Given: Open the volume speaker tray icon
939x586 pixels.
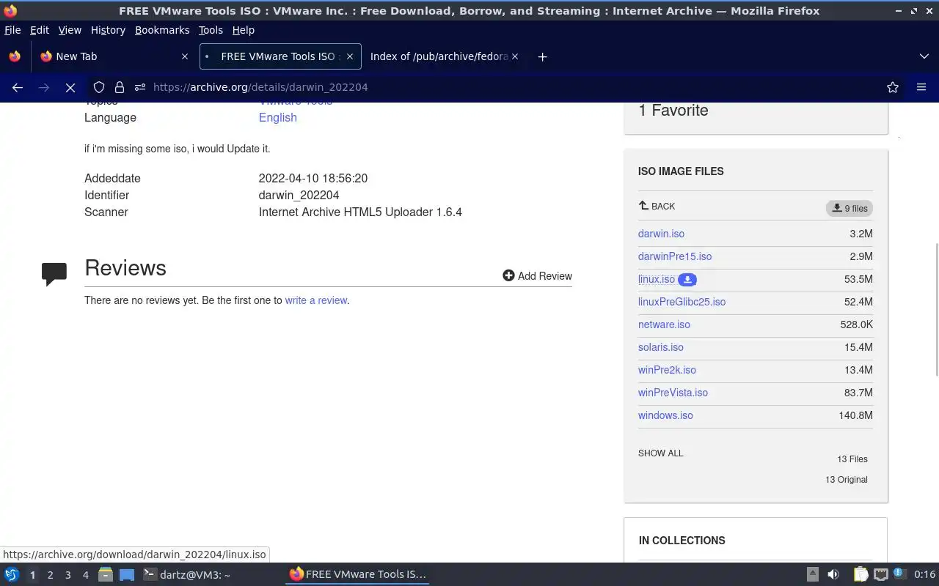Looking at the screenshot, I should tap(833, 575).
